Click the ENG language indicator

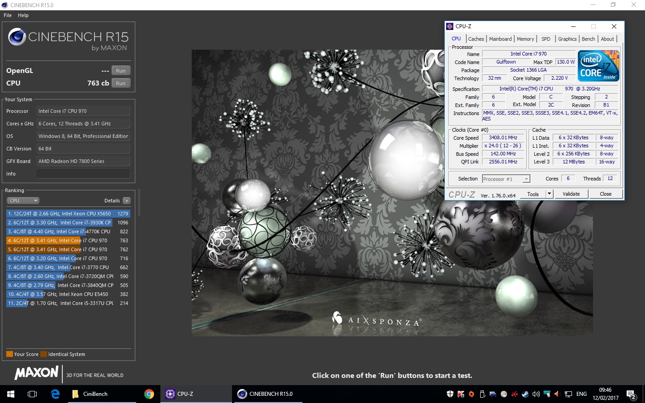coord(581,394)
